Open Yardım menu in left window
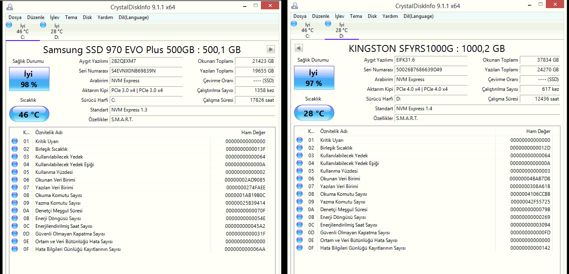Viewport: 569px width, 274px height. [x=105, y=17]
